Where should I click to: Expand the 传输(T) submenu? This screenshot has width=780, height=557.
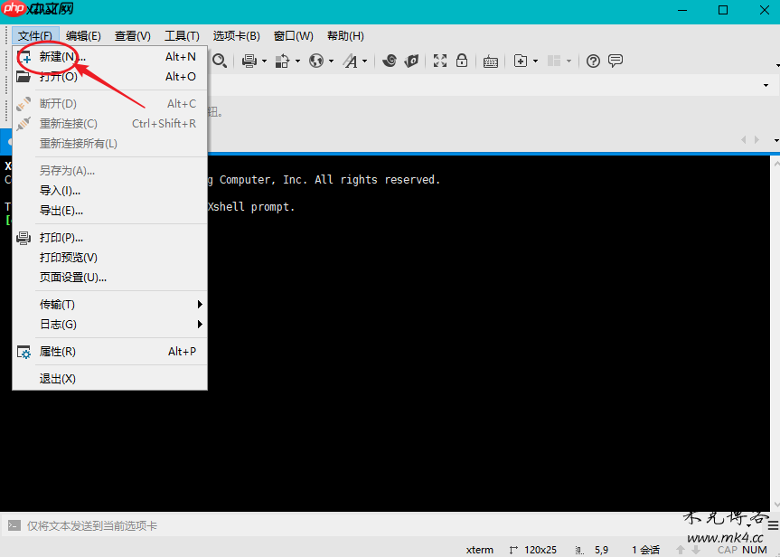[x=57, y=304]
